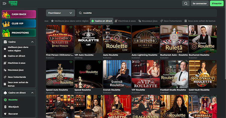Viewport: 226px width, 118px height.
Task: Open Auto Lightning Roulette thumbnail
Action: pyautogui.click(x=146, y=39)
